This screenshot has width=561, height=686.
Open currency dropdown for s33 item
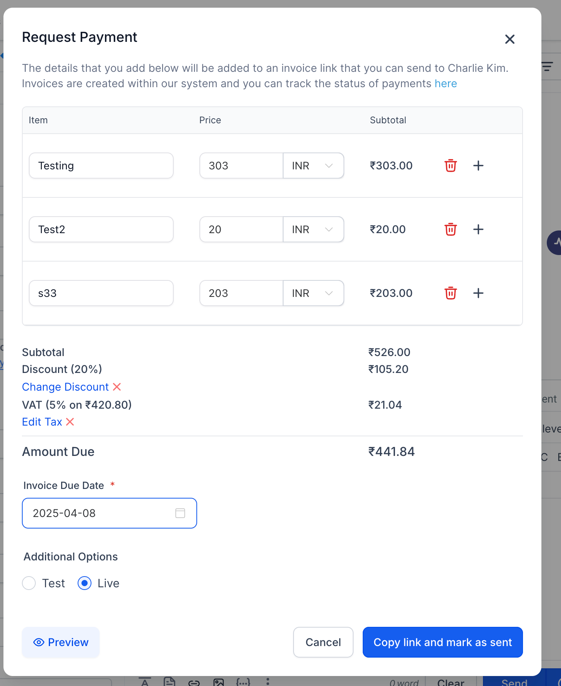313,293
